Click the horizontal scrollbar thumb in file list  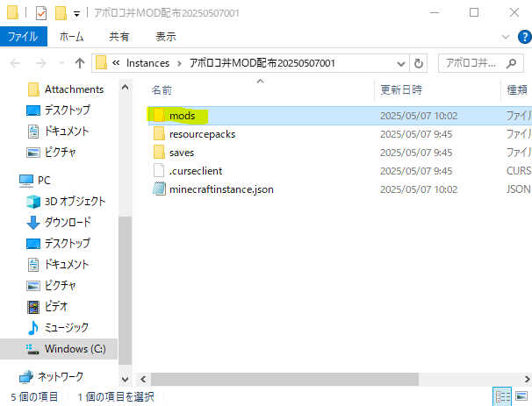pyautogui.click(x=284, y=379)
